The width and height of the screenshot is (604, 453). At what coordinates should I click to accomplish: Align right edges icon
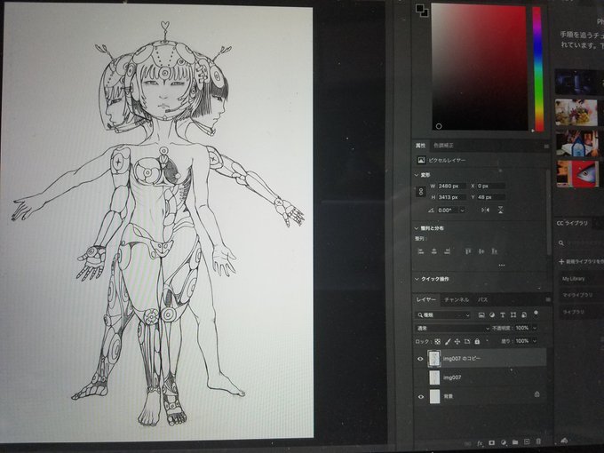coord(447,251)
